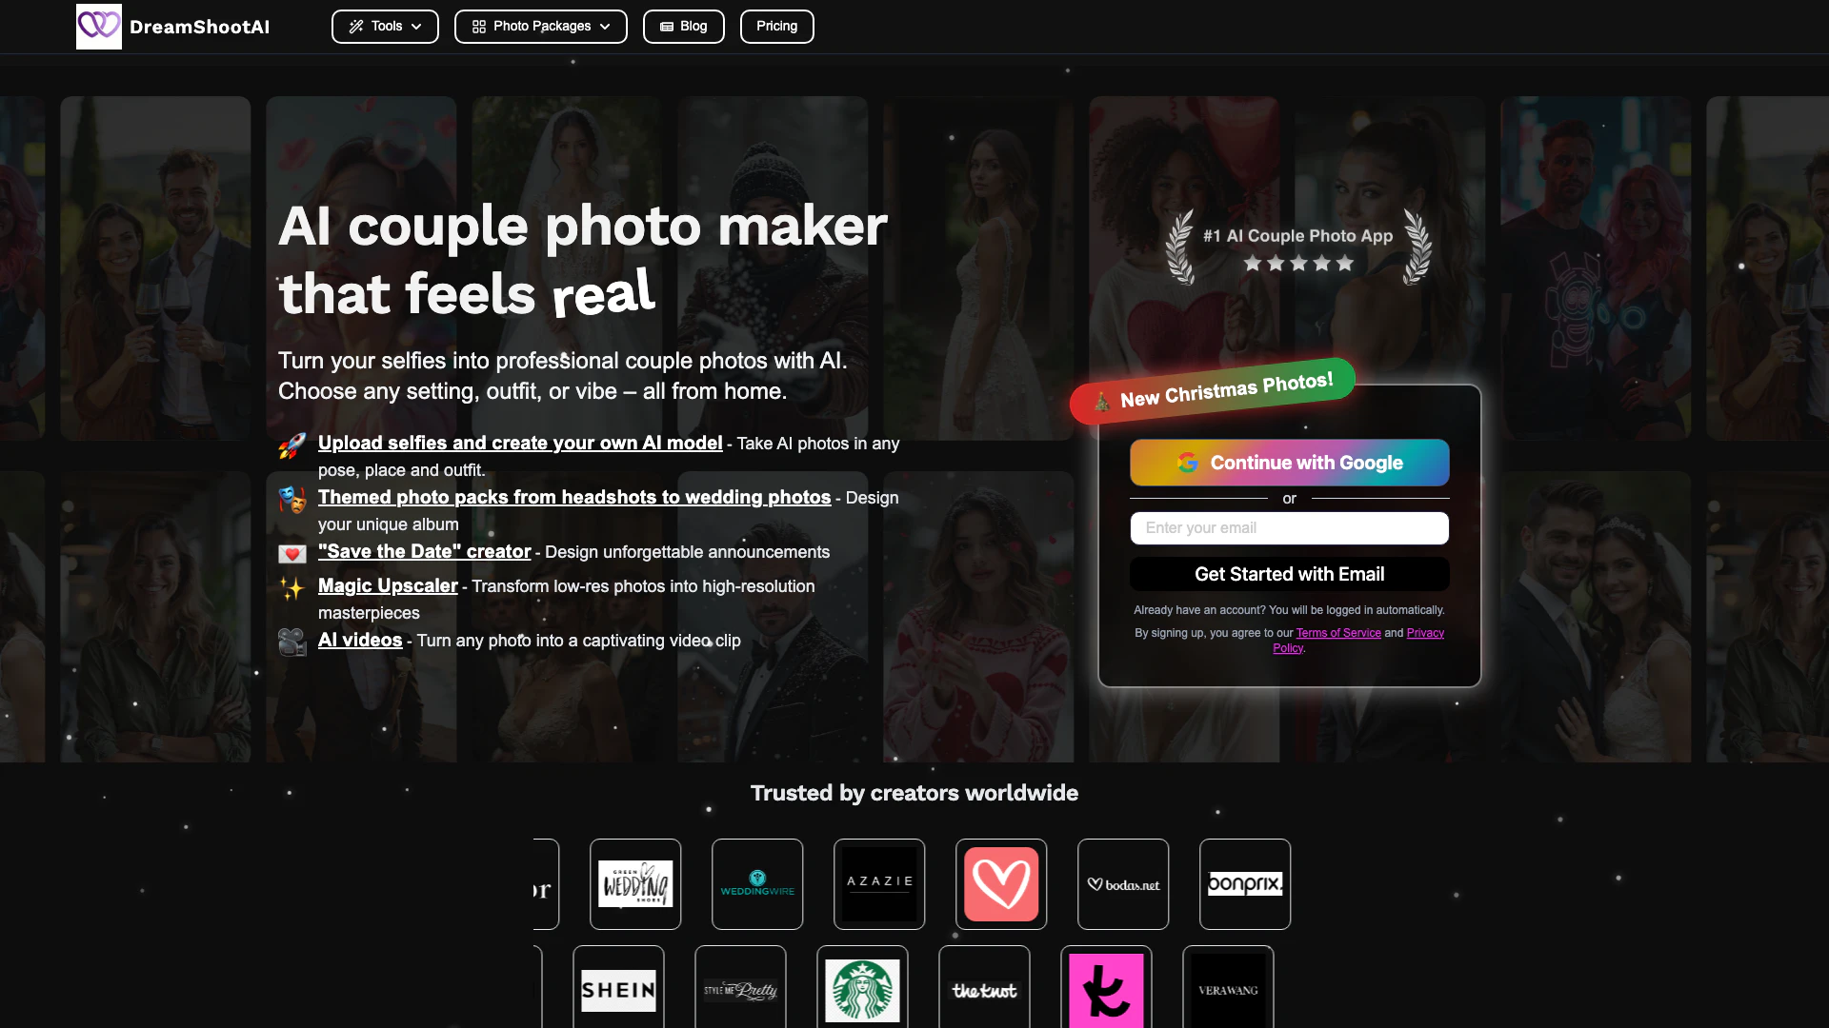Click the Starbucks logo tile

tap(862, 990)
